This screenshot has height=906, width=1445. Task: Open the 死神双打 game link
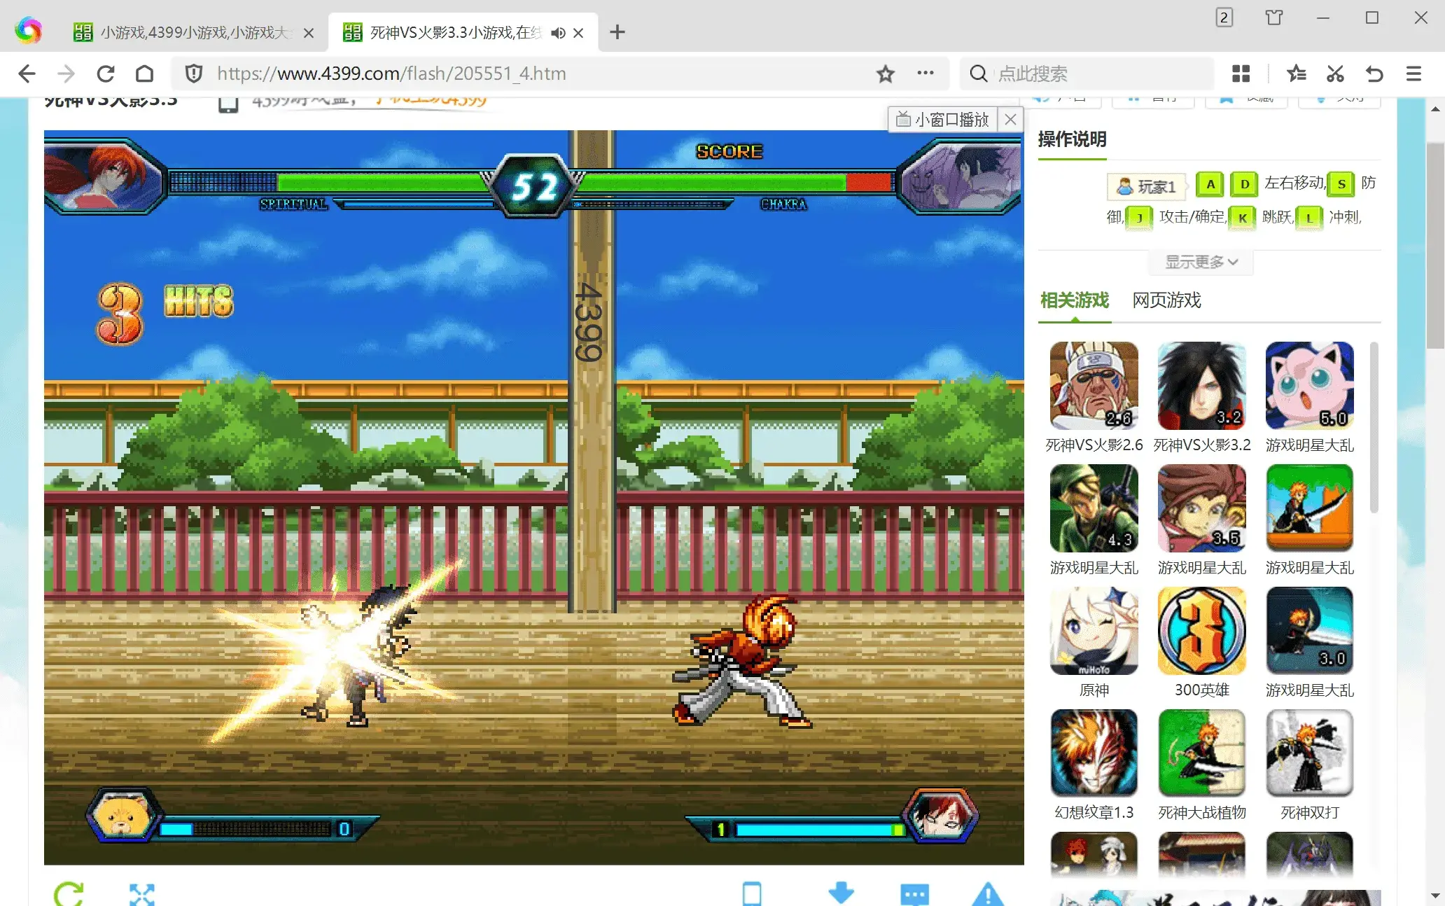pos(1309,813)
